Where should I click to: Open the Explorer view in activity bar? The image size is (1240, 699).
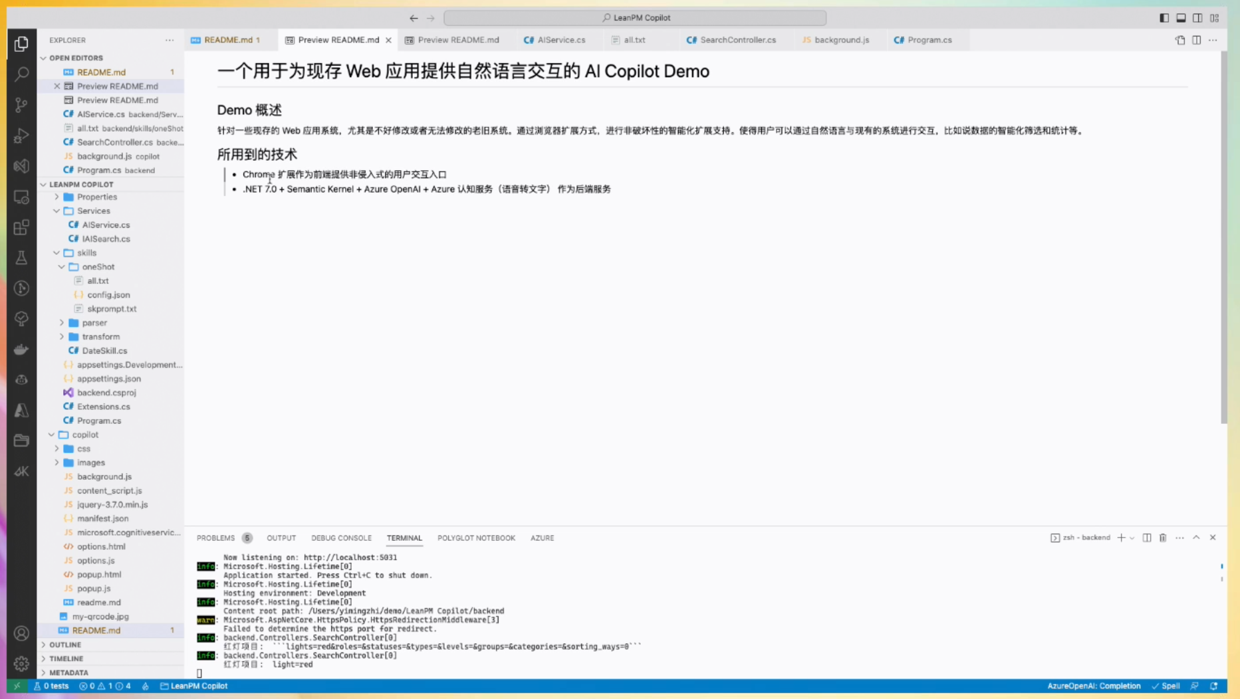[21, 44]
